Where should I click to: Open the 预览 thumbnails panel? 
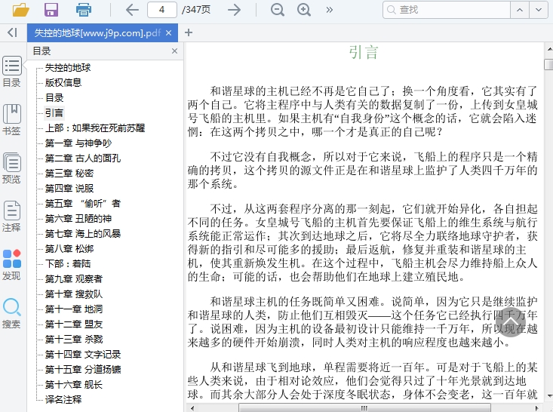tap(11, 168)
